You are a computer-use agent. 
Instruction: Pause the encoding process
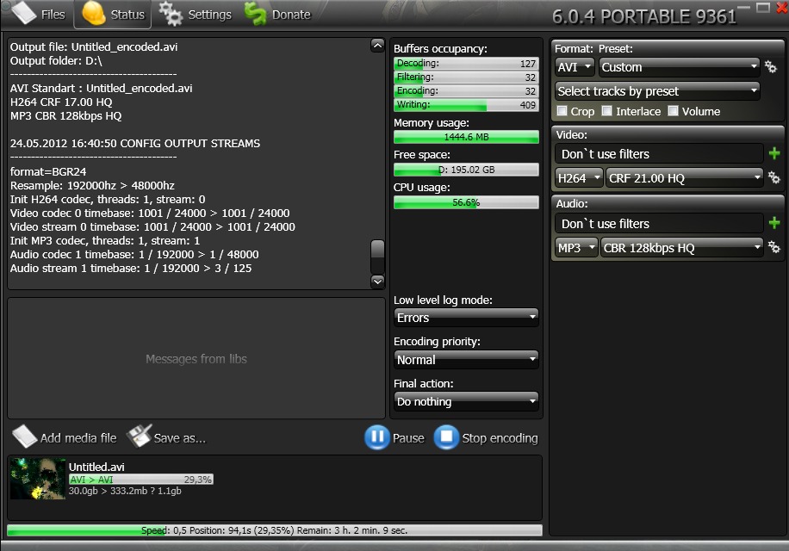click(377, 437)
